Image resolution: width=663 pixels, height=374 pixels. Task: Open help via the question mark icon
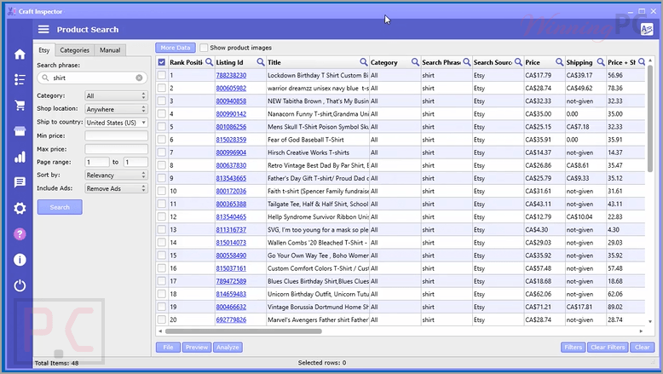(20, 233)
